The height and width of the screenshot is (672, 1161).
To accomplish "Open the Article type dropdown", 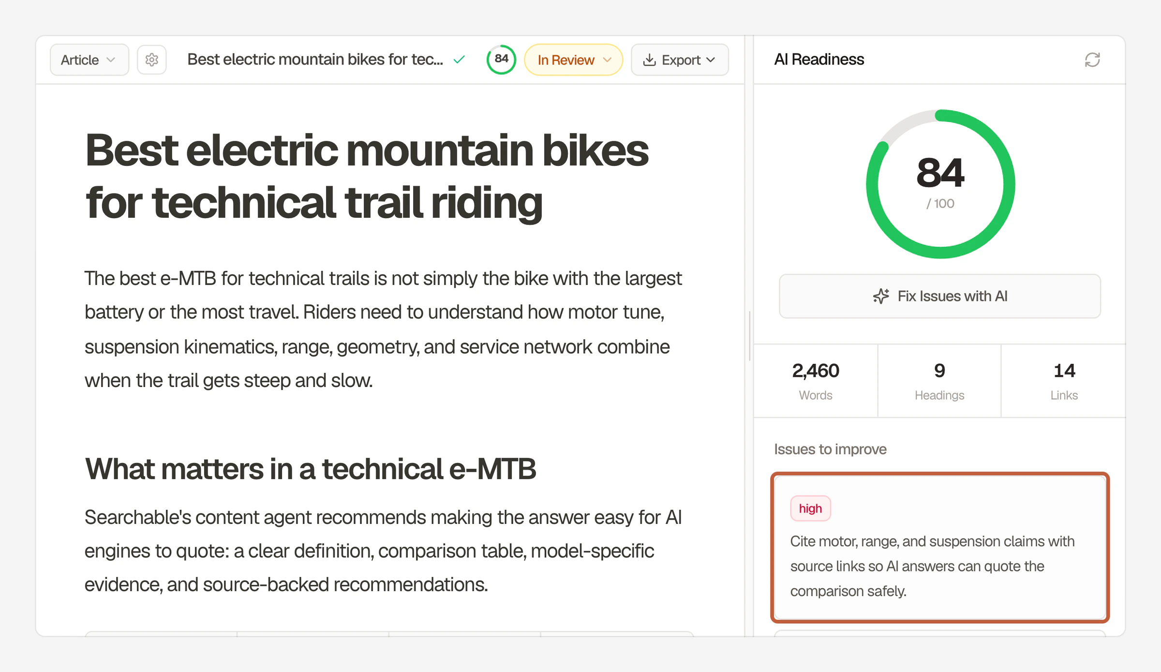I will (89, 60).
